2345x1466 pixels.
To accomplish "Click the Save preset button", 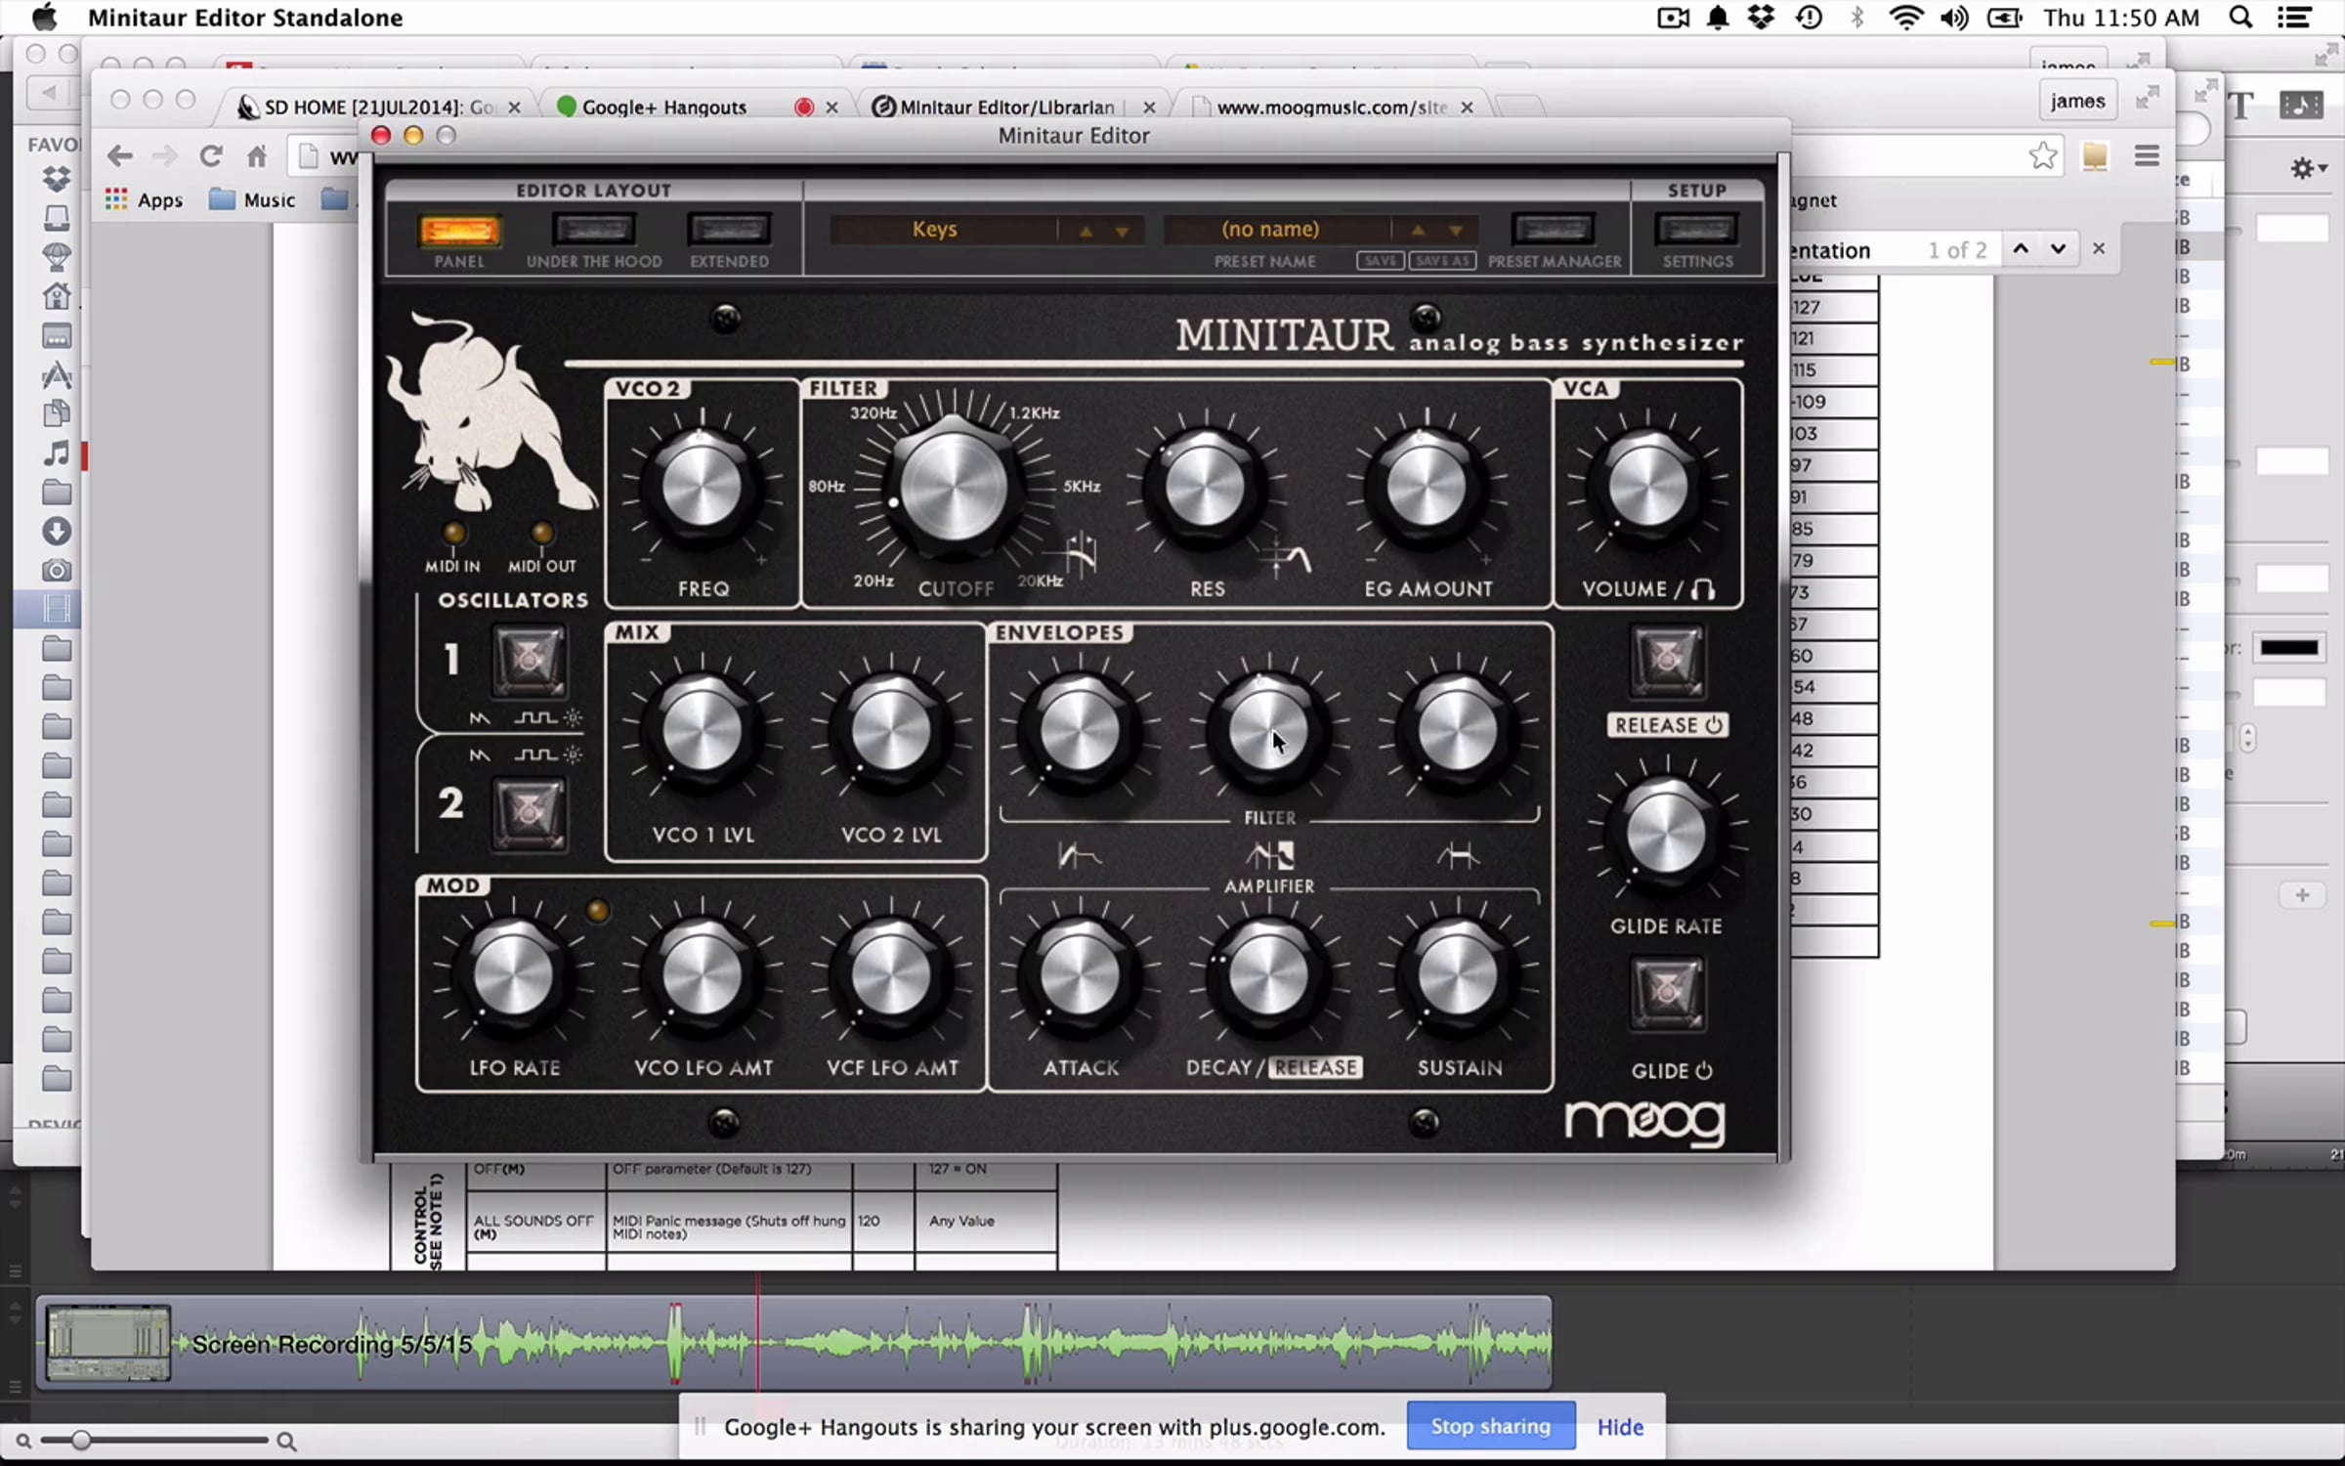I will pos(1380,261).
